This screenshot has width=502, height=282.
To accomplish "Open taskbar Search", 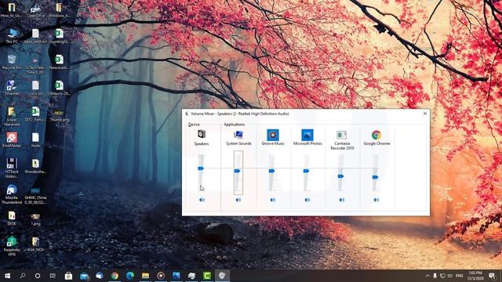I will (23, 276).
